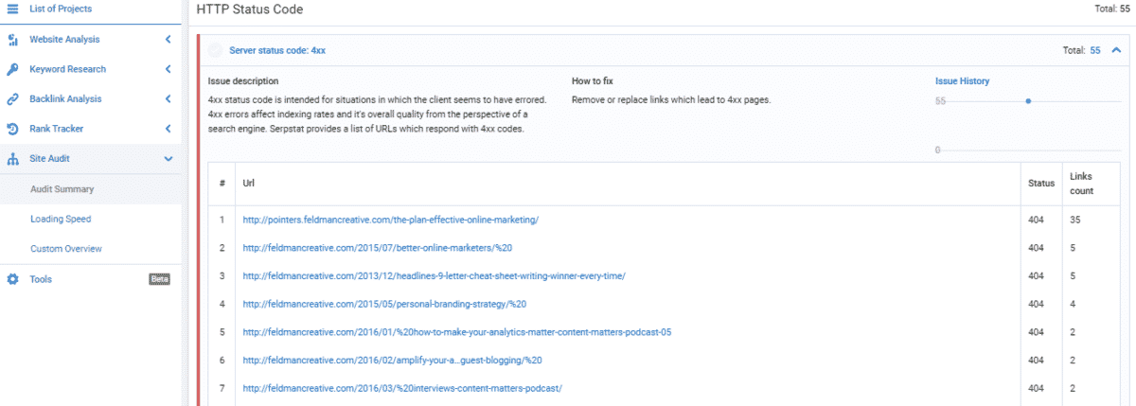This screenshot has height=406, width=1136.
Task: Collapse the 4xx issue panel arrow
Action: 1116,50
